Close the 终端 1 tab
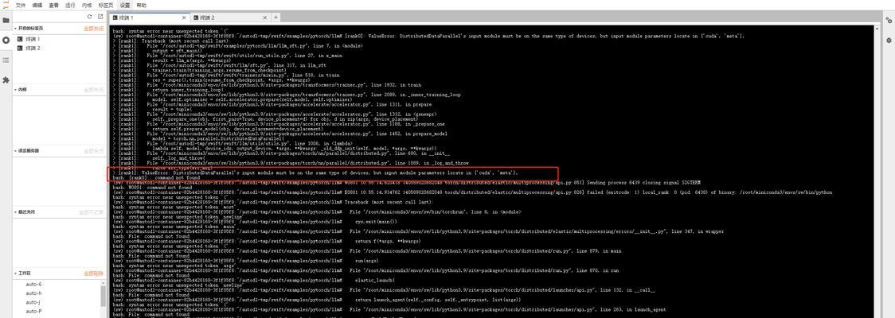This screenshot has width=895, height=318. 186,17
